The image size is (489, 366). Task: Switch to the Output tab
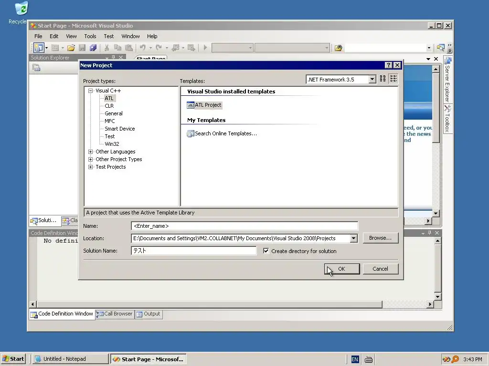pyautogui.click(x=149, y=314)
